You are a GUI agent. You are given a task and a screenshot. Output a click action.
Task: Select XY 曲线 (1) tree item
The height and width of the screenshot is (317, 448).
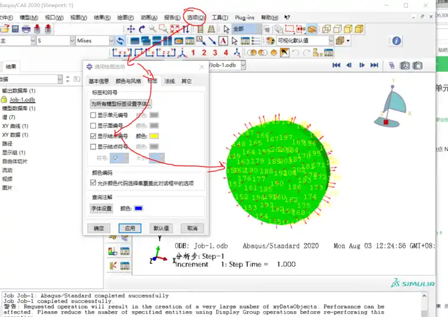[15, 126]
